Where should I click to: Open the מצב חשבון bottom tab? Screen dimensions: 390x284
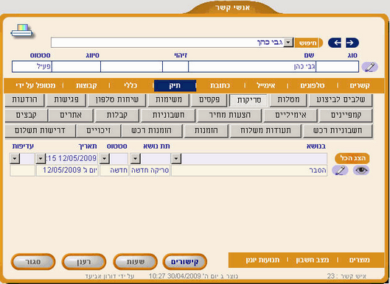click(312, 260)
